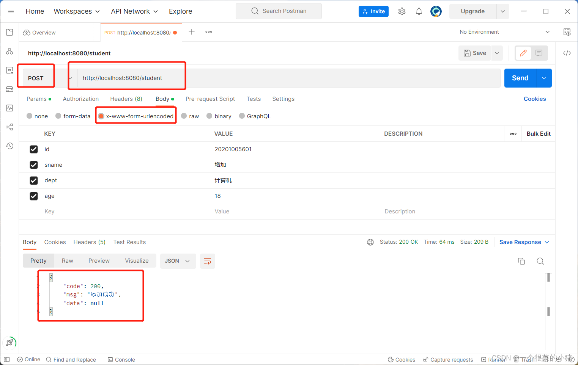Save the request
Image resolution: width=578 pixels, height=365 pixels.
pos(475,53)
